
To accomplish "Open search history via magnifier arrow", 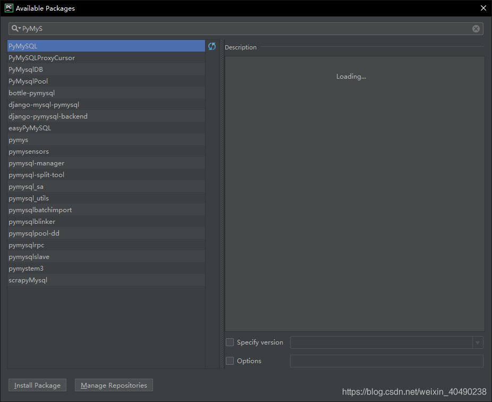I will (19, 28).
